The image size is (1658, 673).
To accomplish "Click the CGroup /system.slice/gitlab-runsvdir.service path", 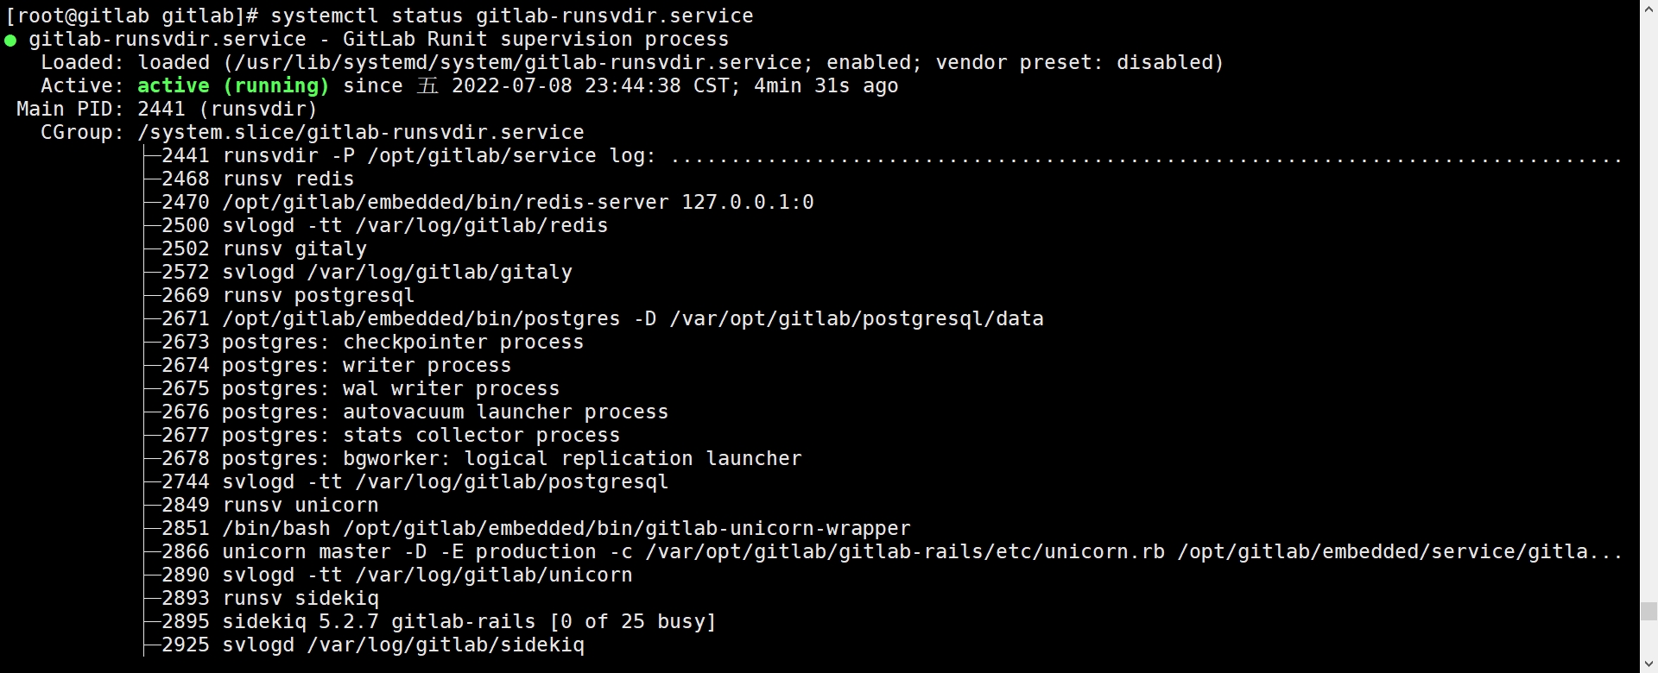I will point(360,133).
